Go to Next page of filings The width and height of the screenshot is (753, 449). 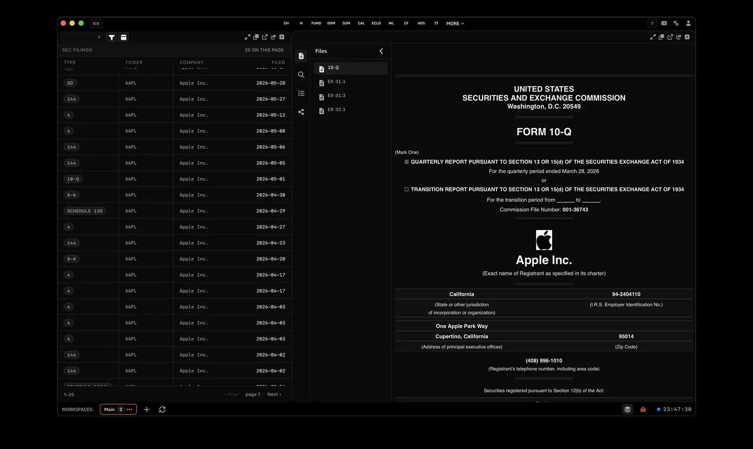pyautogui.click(x=274, y=394)
